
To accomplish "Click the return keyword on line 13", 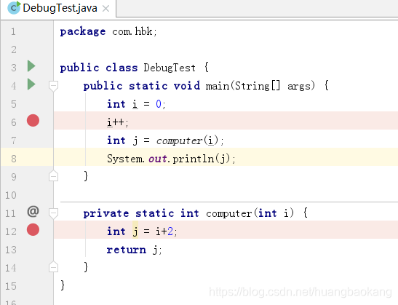I will pos(127,250).
